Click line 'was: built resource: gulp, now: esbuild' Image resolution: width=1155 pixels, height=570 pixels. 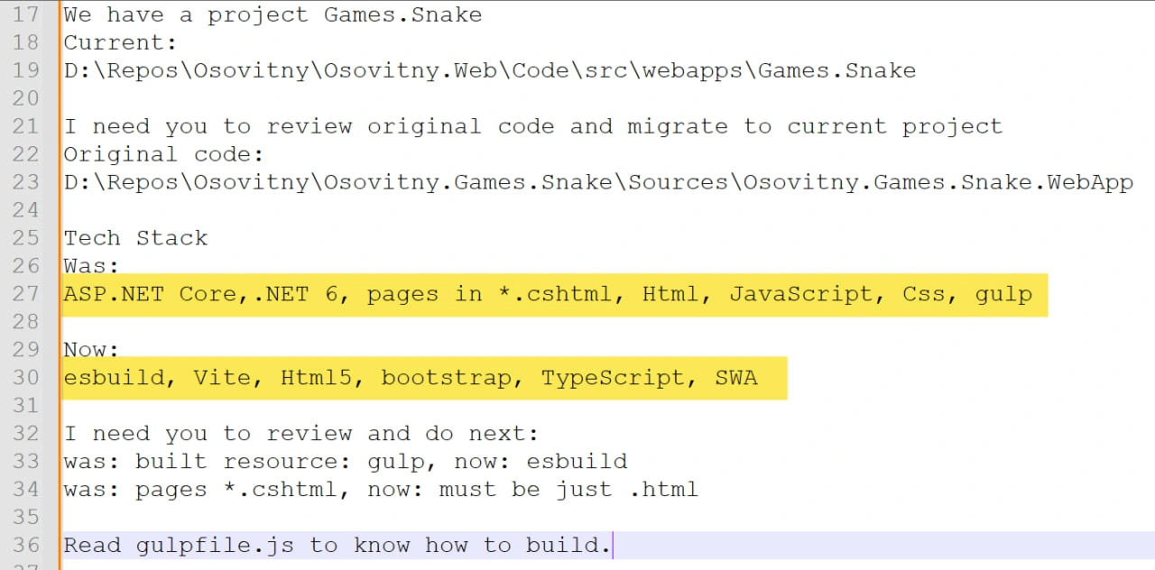coord(345,462)
